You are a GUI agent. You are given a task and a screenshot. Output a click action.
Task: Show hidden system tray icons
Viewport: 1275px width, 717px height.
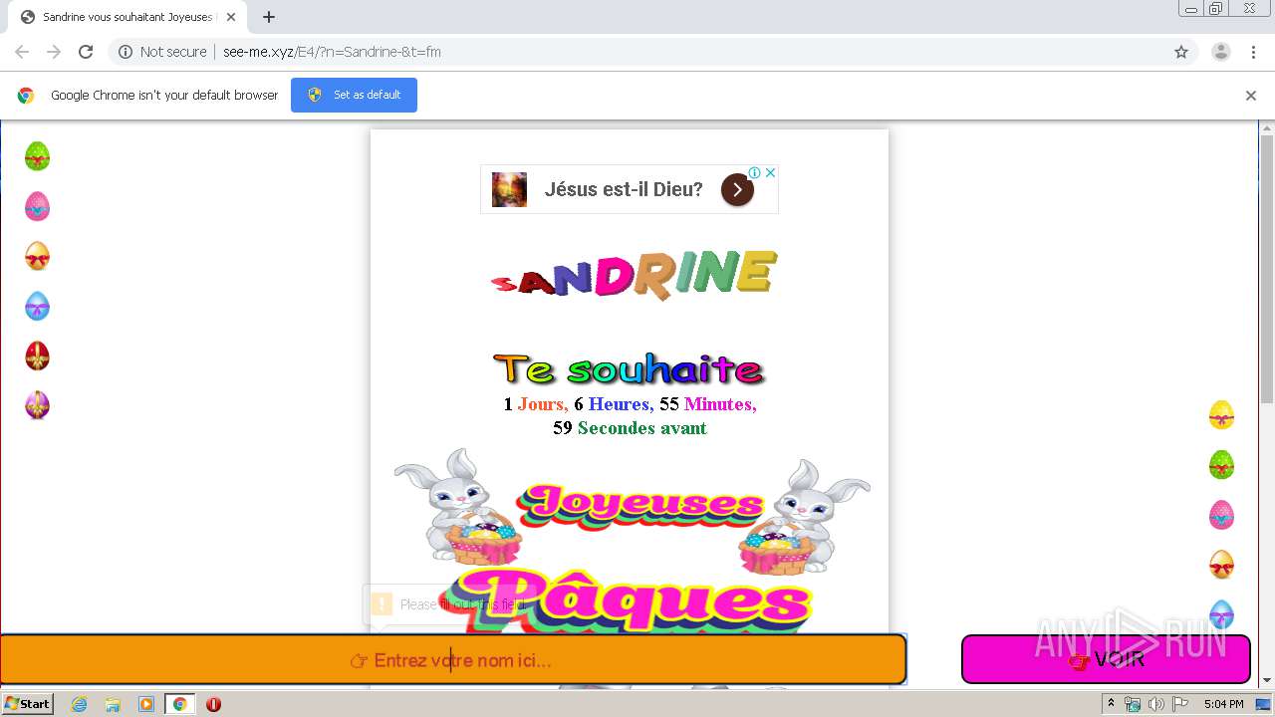[x=1111, y=704]
